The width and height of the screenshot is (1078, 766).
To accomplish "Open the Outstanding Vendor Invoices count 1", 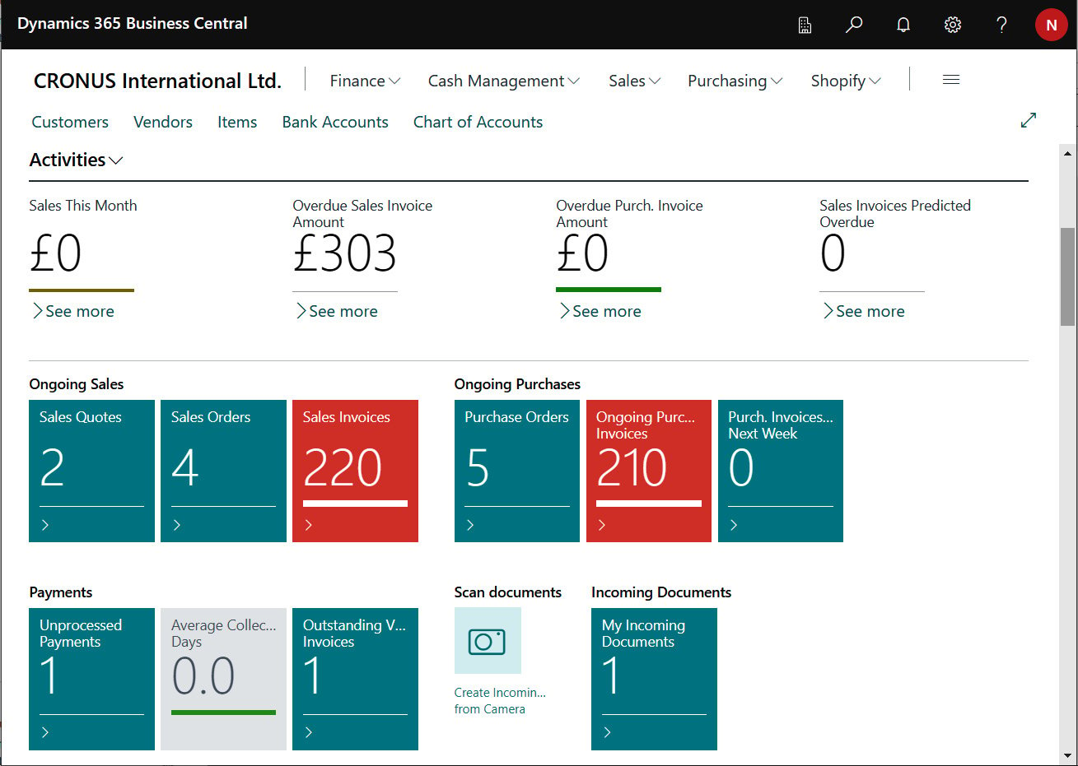I will [x=313, y=675].
